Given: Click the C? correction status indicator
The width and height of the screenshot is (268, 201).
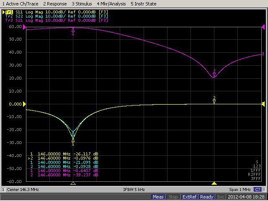Looking at the screenshot, I should point(258,190).
